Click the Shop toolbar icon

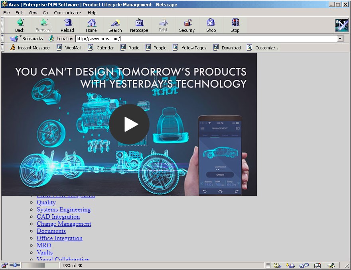tap(211, 25)
